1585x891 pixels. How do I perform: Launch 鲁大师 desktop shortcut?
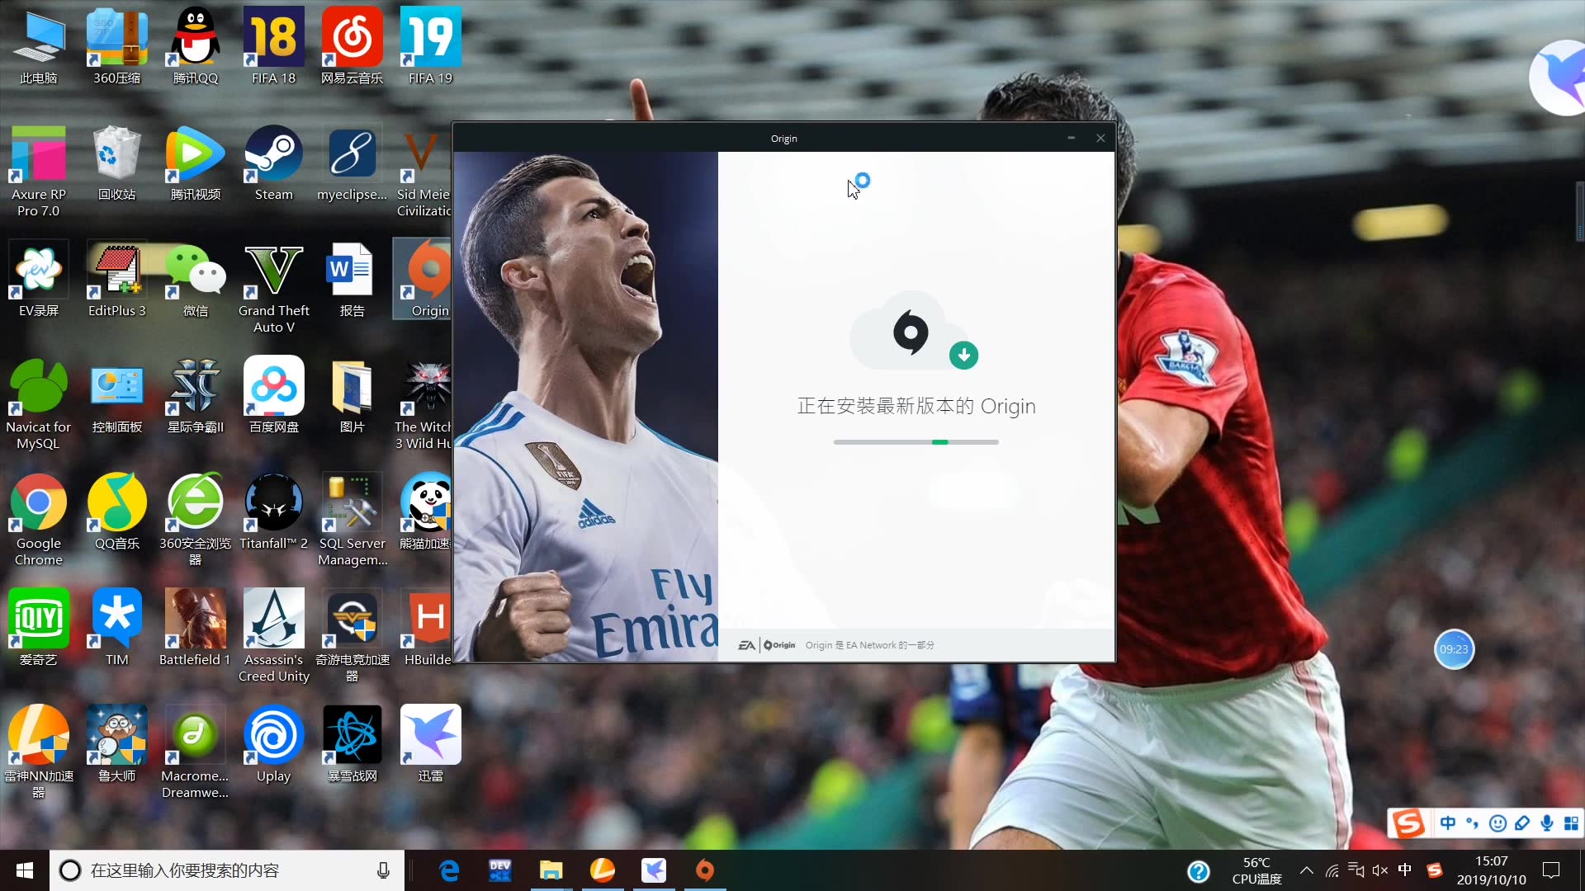116,744
